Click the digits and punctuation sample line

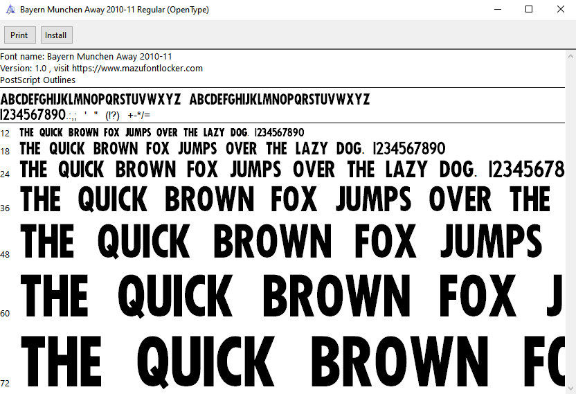pyautogui.click(x=75, y=115)
